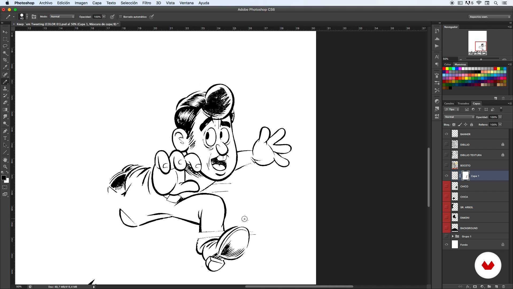Open the layer Opacidad dropdown arrow
Image resolution: width=513 pixels, height=289 pixels.
[500, 117]
